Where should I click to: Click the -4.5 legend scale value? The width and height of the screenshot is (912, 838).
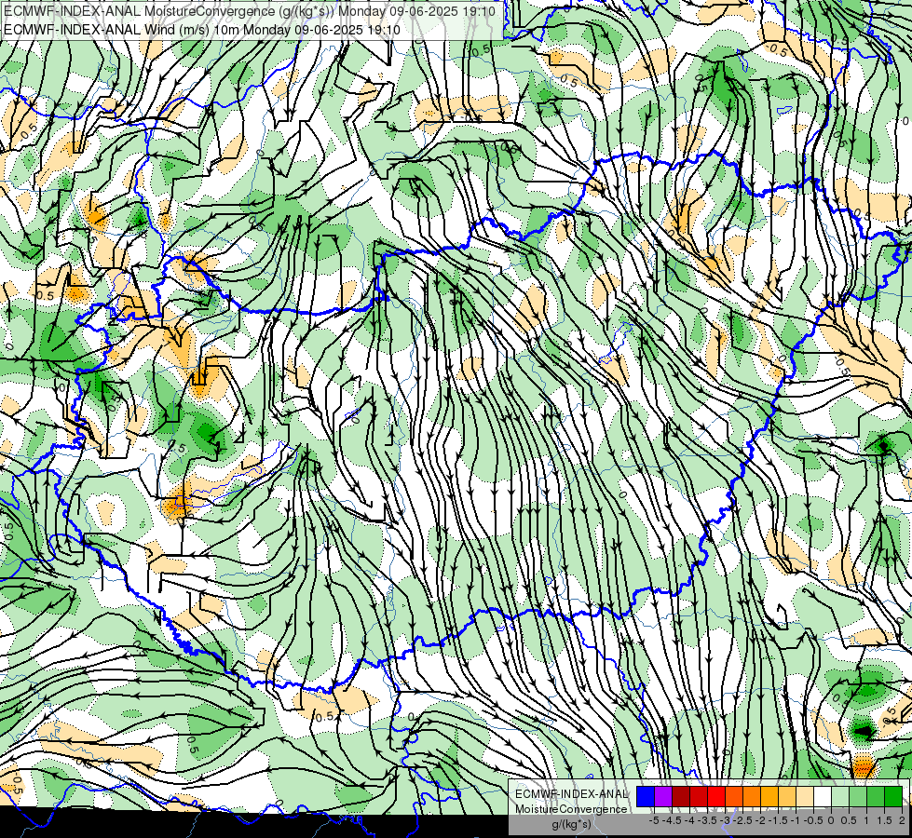pos(672,820)
